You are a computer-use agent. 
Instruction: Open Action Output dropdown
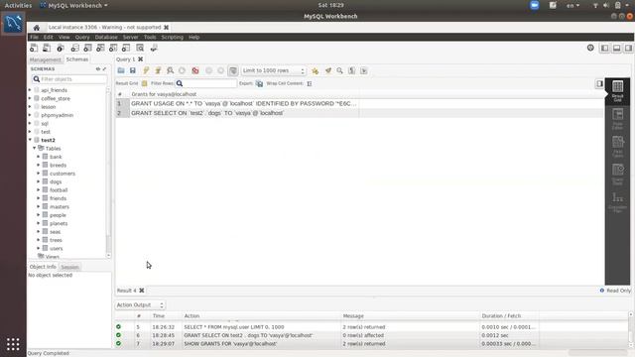(140, 304)
